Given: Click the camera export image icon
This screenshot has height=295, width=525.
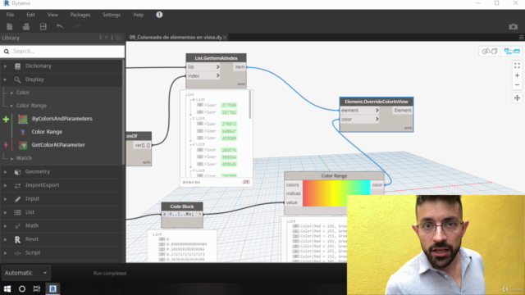Looking at the screenshot, I should [513, 27].
